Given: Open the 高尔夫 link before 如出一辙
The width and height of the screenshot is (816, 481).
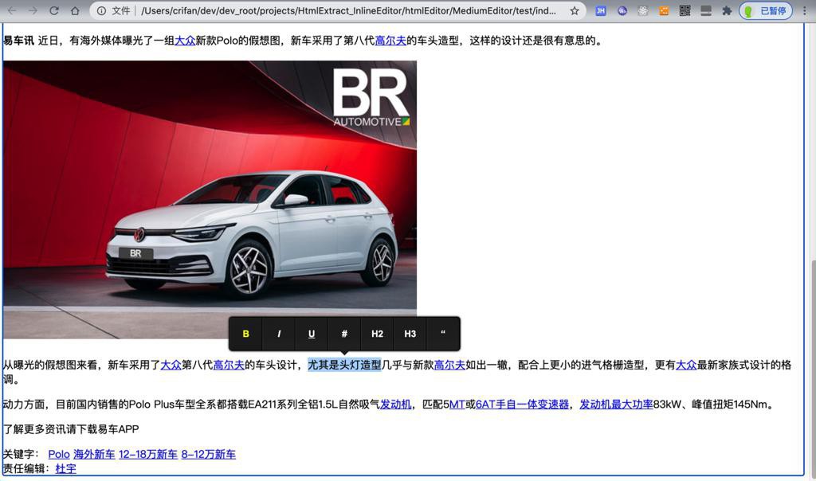Looking at the screenshot, I should pyautogui.click(x=449, y=365).
